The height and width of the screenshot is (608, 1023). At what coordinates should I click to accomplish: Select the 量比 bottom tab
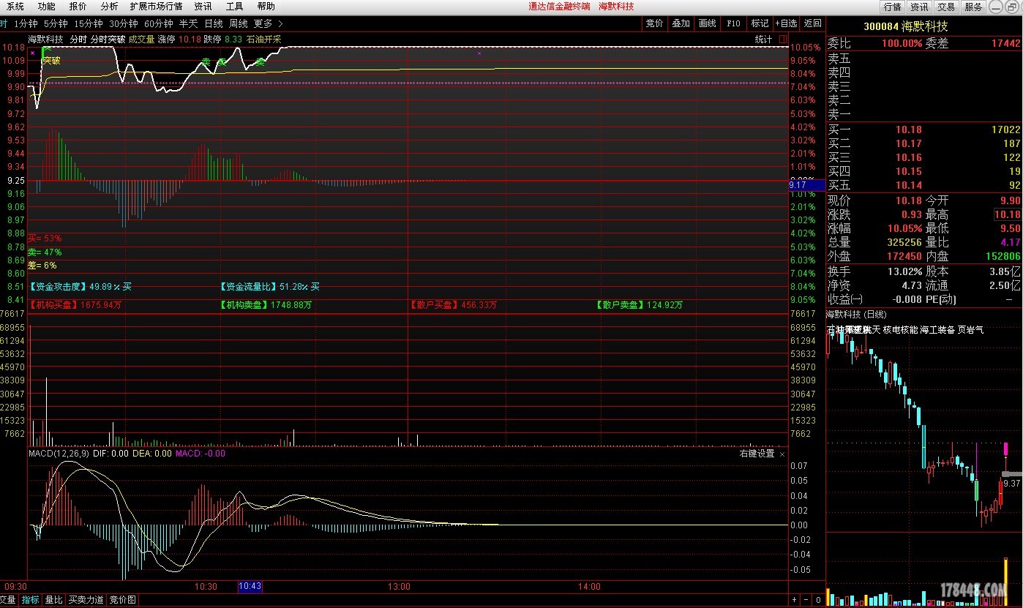(x=54, y=600)
